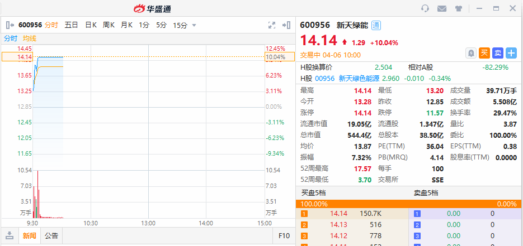Click the orange 买 buy button
Screen dimensions: 523x246
tap(484, 53)
